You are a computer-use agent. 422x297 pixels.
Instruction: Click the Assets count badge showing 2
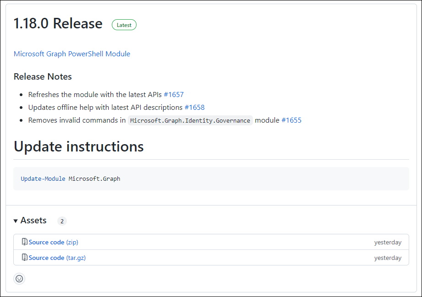[x=62, y=221]
